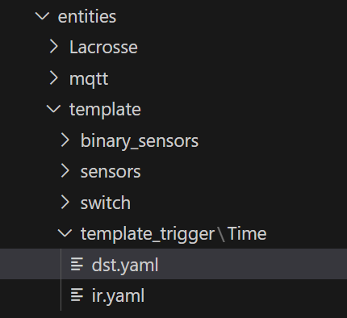Select the sensors folder label
347x318 pixels.
[x=111, y=172]
